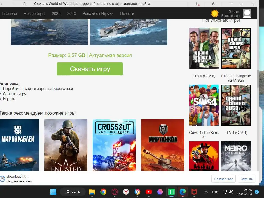The image size is (264, 198).
Task: Open File Explorer from the taskbar
Action: (92, 192)
